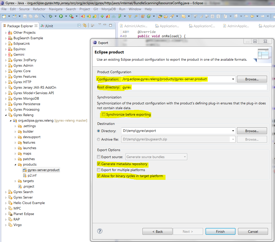275x242 pixels.
Task: Check Export for multiple platforms
Action: point(99,170)
